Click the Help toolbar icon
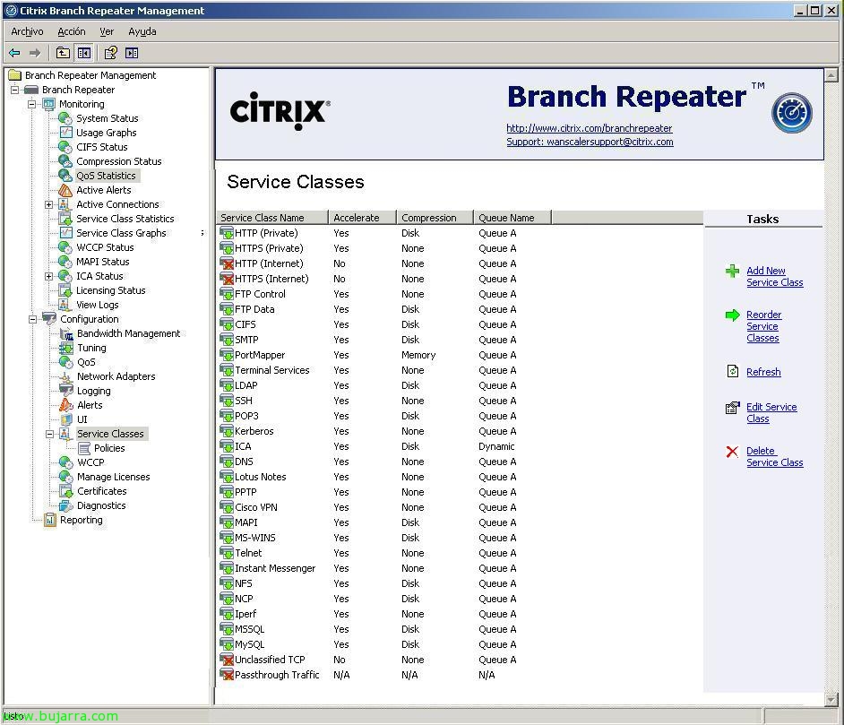This screenshot has width=844, height=725. [x=110, y=53]
